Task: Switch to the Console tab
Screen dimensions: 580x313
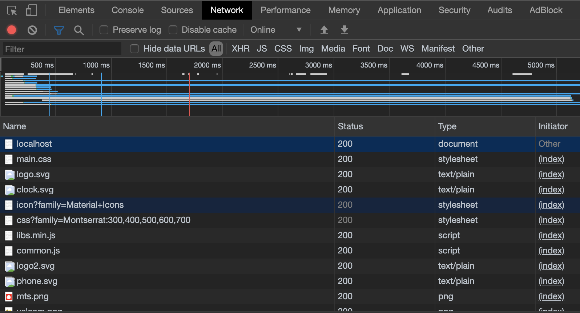Action: pos(128,10)
